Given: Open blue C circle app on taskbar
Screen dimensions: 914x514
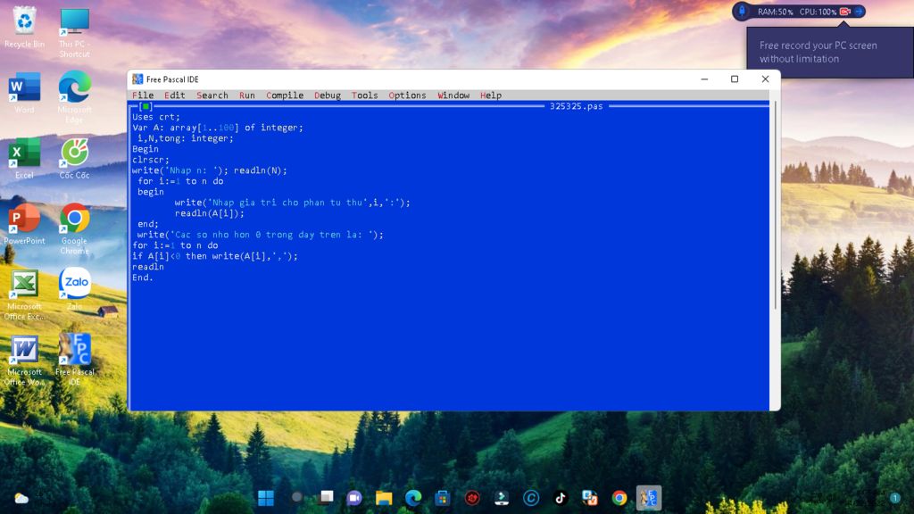Looking at the screenshot, I should pos(530,498).
